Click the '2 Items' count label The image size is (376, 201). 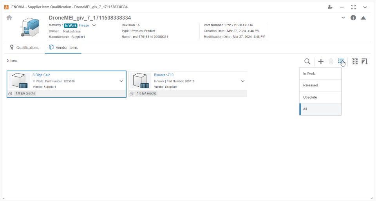[x=12, y=61]
